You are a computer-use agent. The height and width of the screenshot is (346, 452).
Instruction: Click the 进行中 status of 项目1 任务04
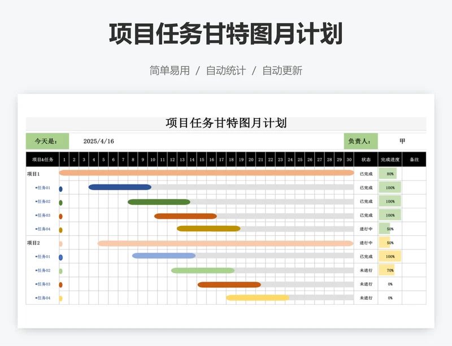pyautogui.click(x=366, y=229)
